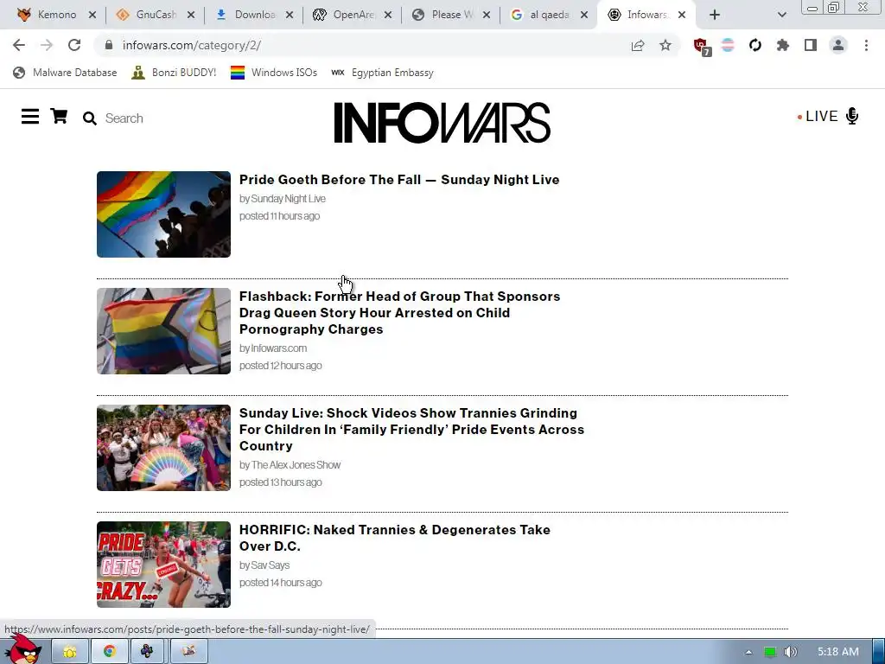885x664 pixels.
Task: Open the 'Flashback: Former Head of Group' headline
Action: click(399, 313)
